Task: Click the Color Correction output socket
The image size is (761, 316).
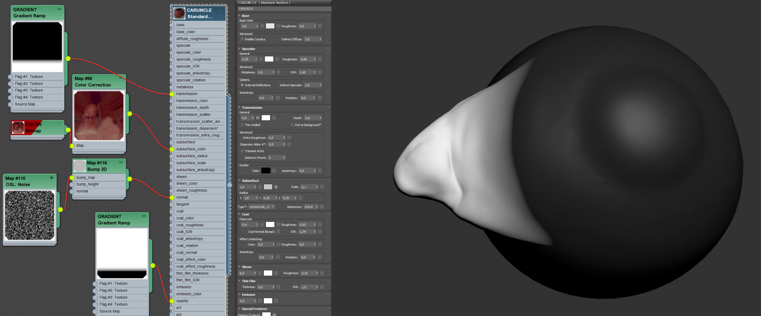Action: [130, 114]
